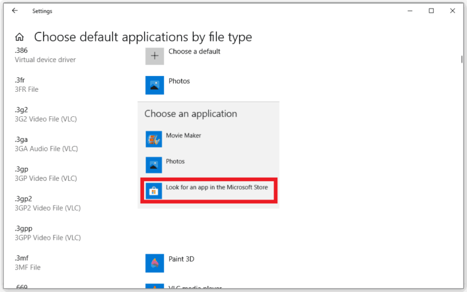This screenshot has width=467, height=292.
Task: Click the Microsoft Store bag icon
Action: (x=154, y=191)
